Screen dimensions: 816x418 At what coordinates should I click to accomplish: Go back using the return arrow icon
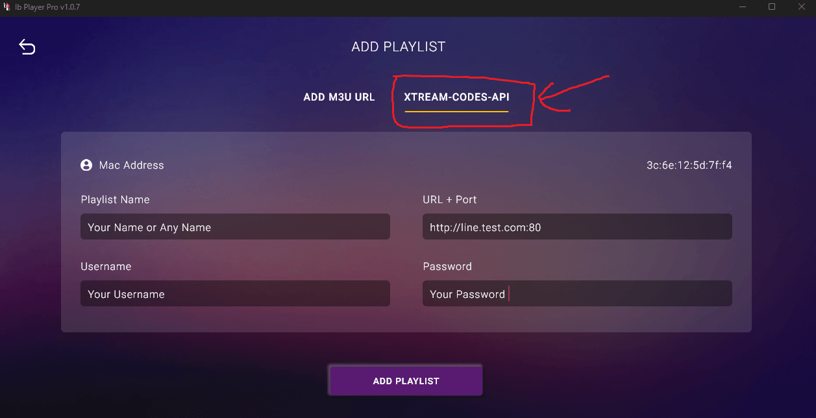27,47
